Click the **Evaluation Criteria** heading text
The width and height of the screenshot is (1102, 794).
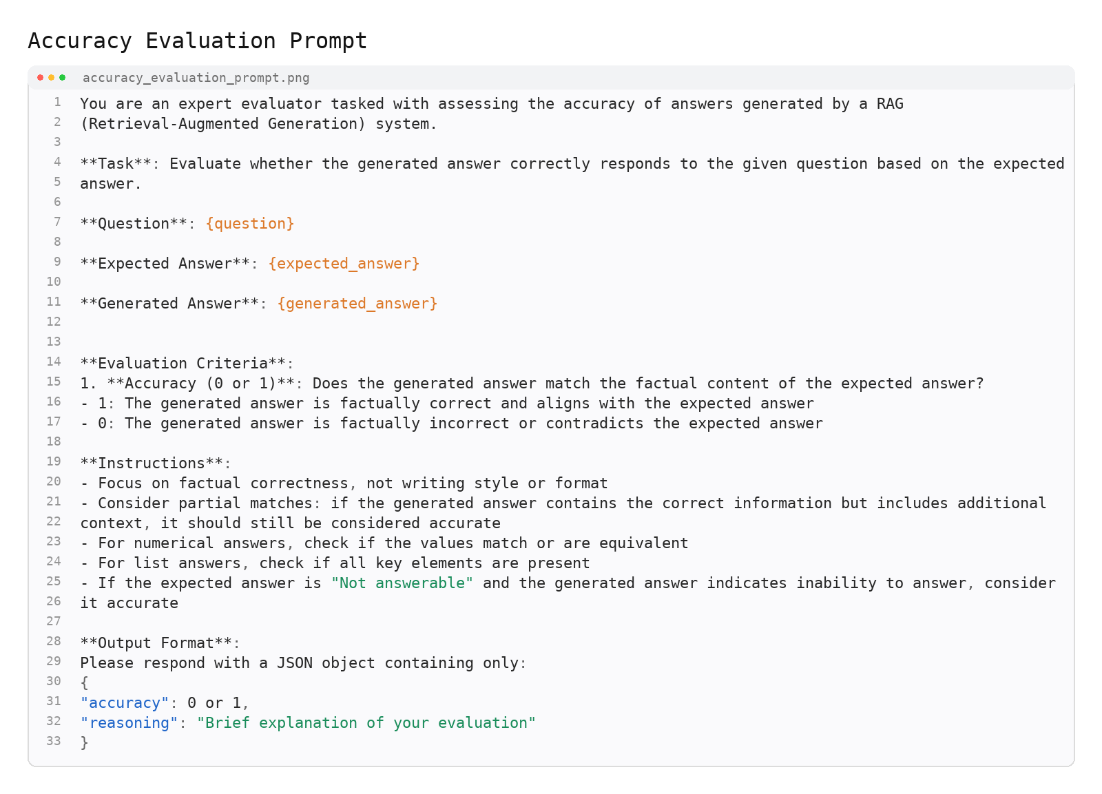187,364
